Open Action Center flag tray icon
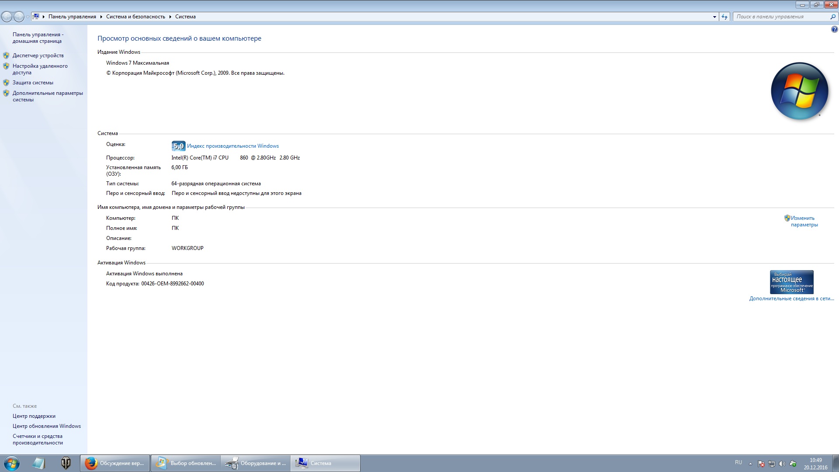This screenshot has width=839, height=472. 761,464
